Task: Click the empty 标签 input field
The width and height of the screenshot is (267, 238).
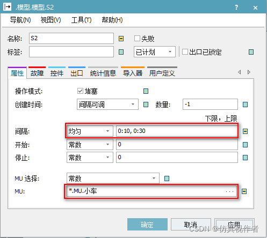Action: 71,52
